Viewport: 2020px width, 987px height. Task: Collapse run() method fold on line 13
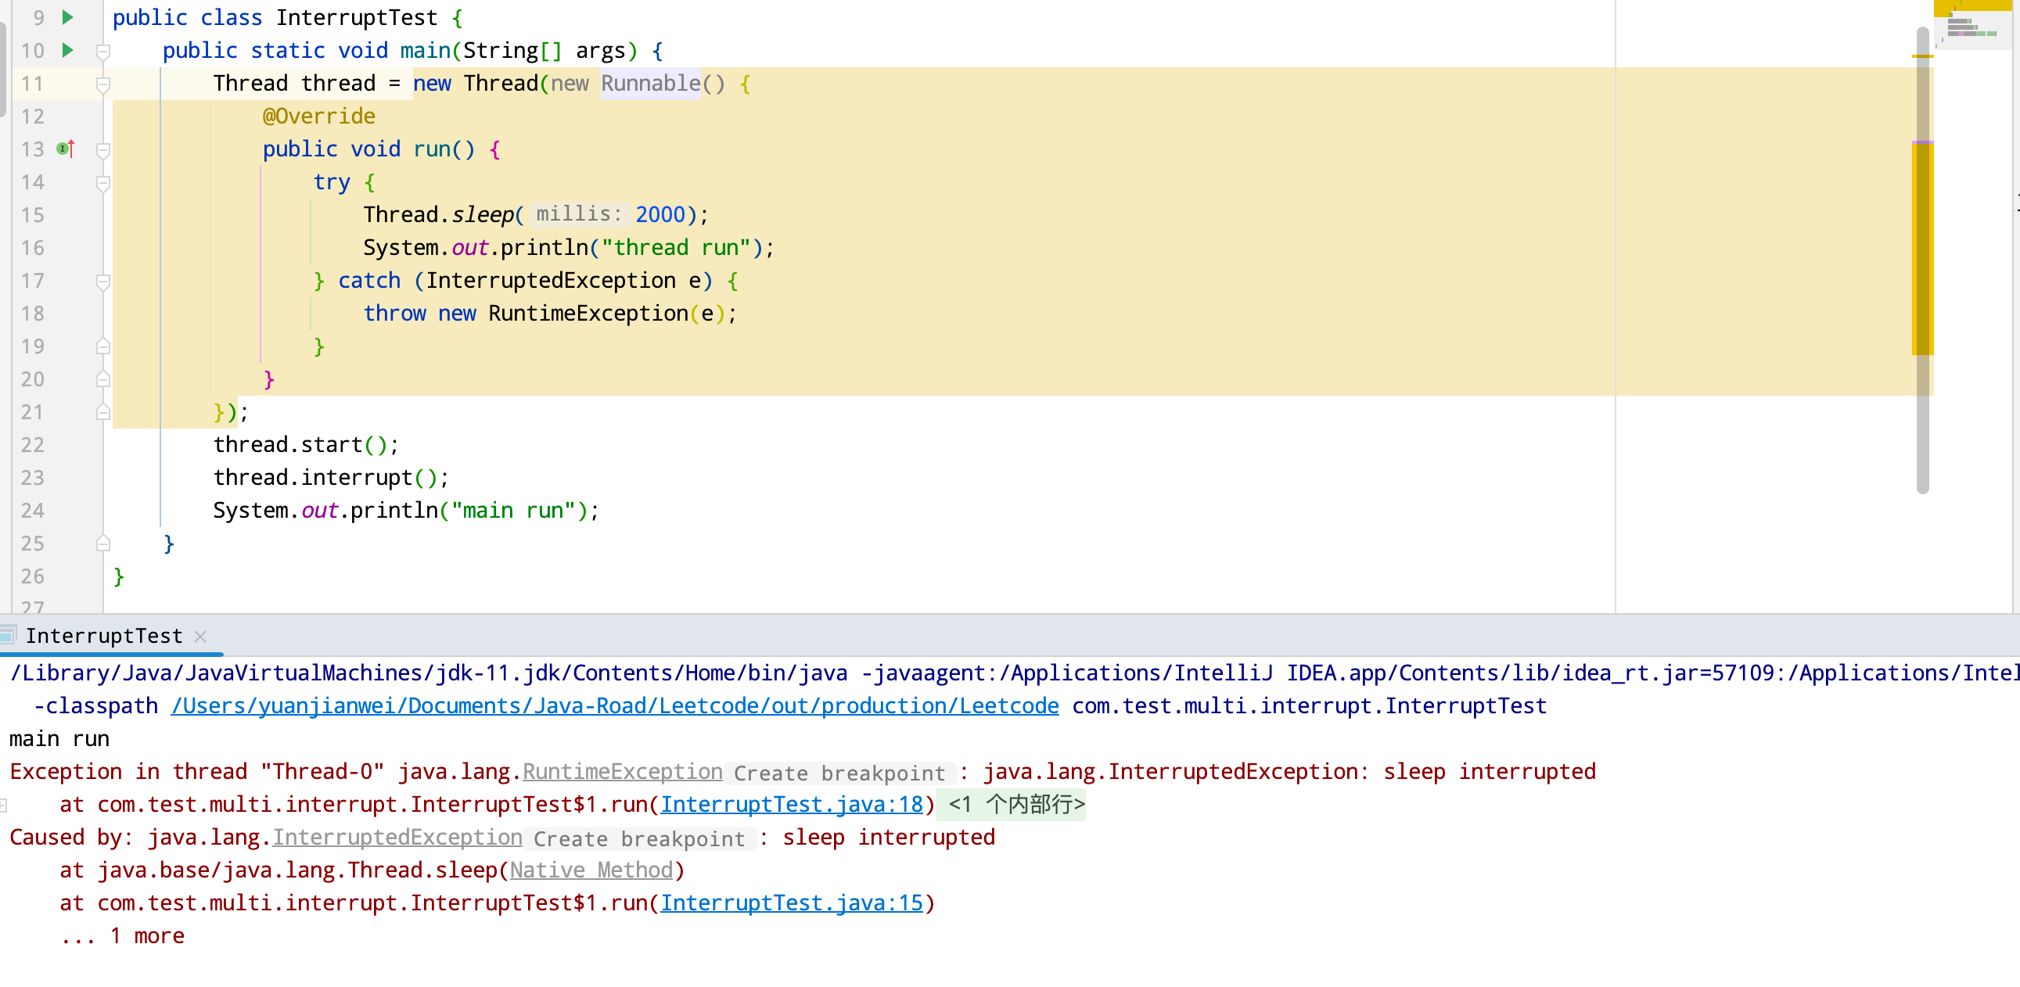(x=102, y=150)
